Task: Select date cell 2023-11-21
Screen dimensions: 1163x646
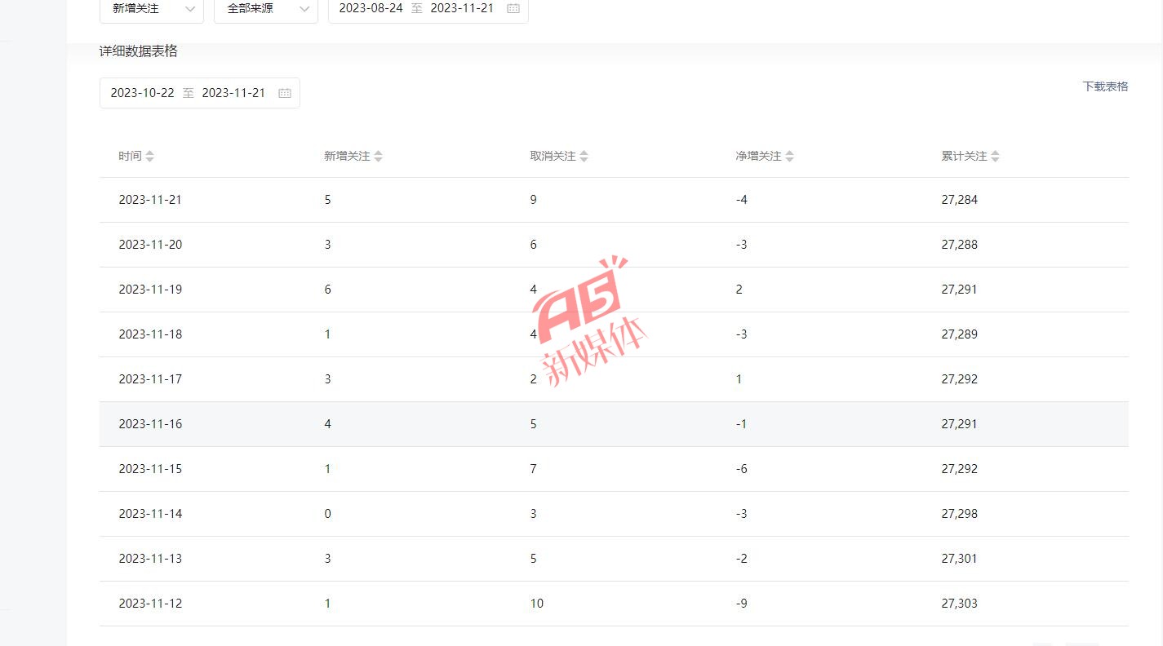Action: (x=150, y=200)
